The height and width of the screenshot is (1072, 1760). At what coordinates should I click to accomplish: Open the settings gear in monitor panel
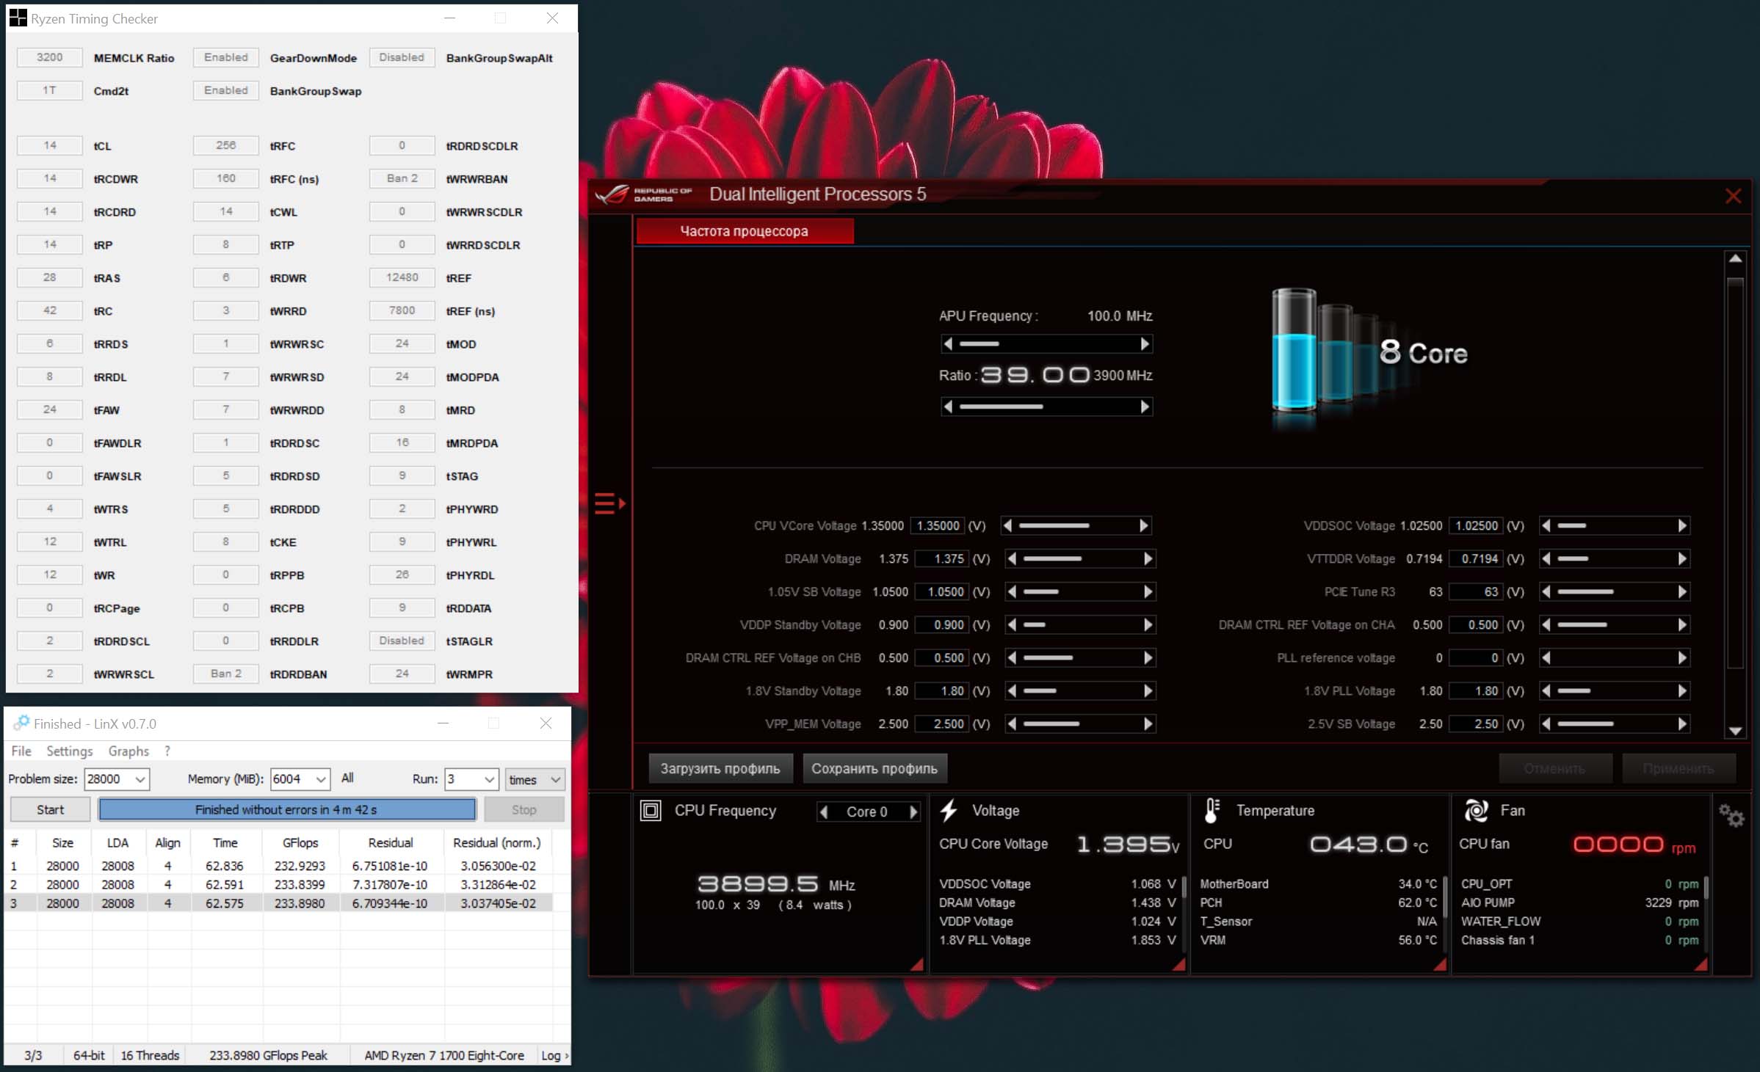pos(1731,815)
